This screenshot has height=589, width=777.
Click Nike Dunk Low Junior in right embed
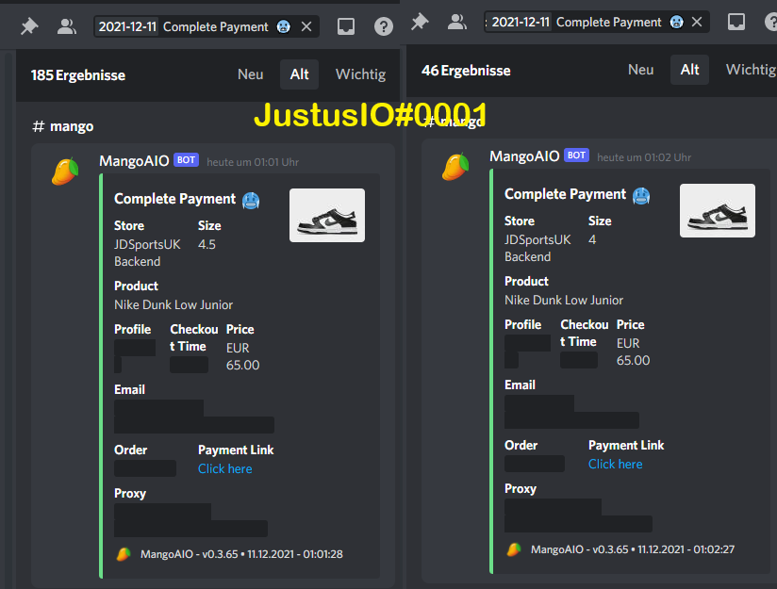(x=564, y=301)
